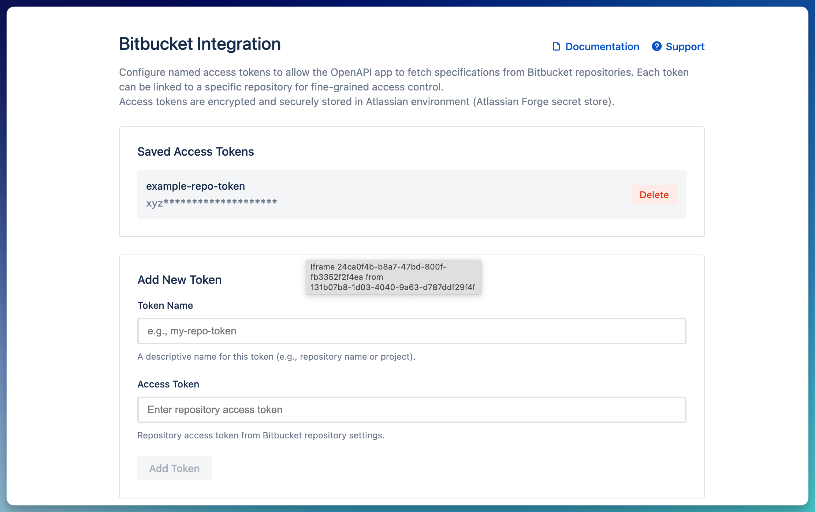815x512 pixels.
Task: Delete the example-repo-token
Action: click(654, 194)
